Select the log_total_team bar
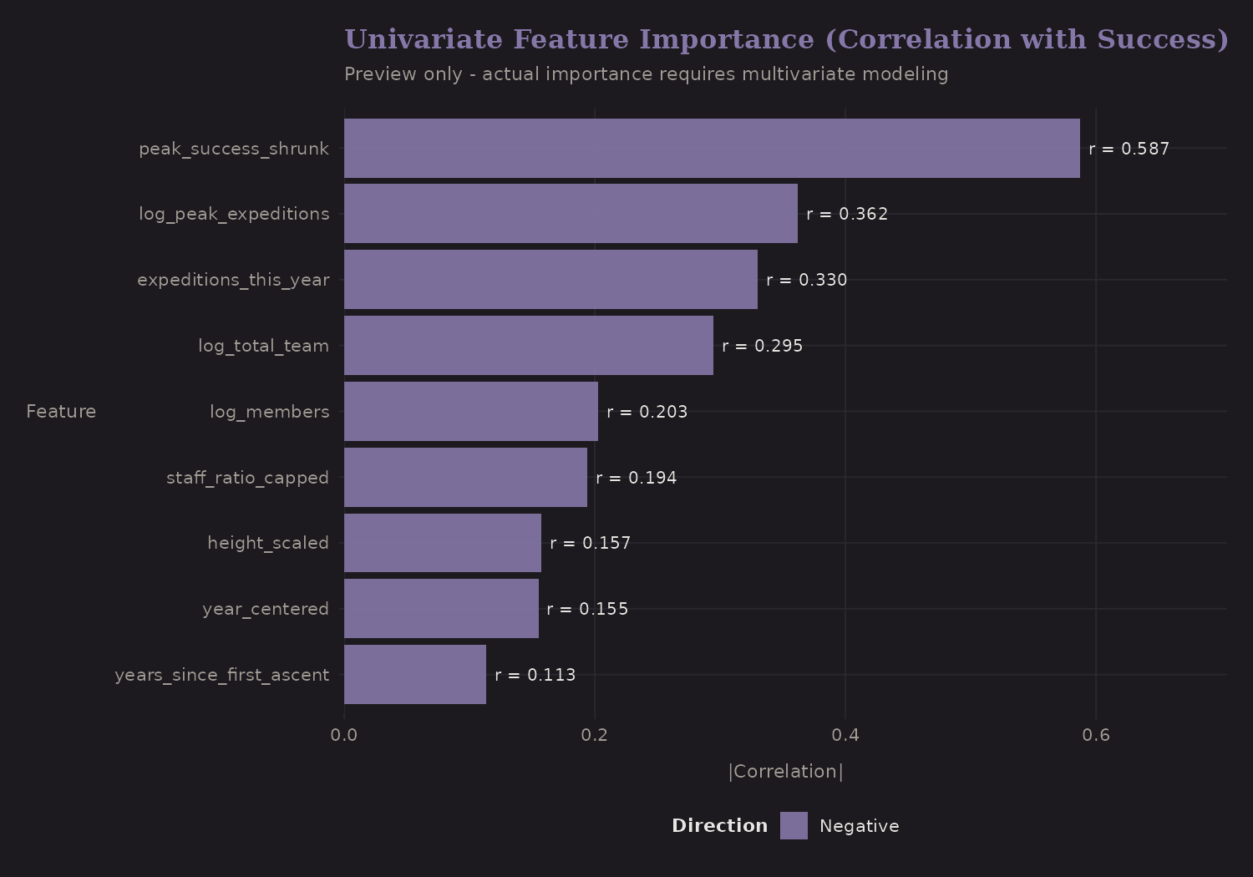Screen dimensions: 1253x877 (526, 346)
